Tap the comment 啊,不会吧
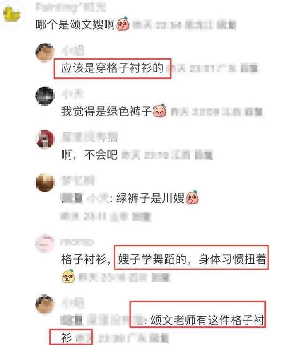 pos(89,155)
